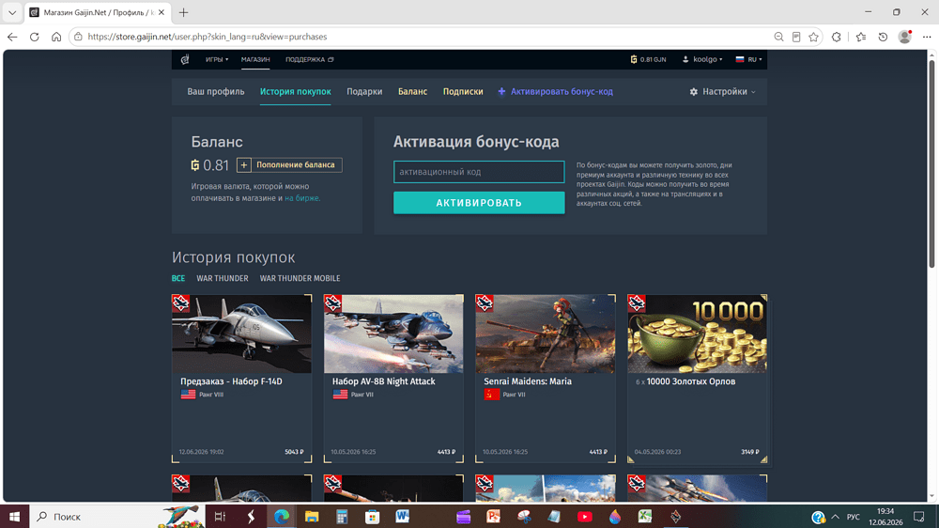Open Excel from the taskbar
Screen dimensions: 939x528
(x=645, y=516)
